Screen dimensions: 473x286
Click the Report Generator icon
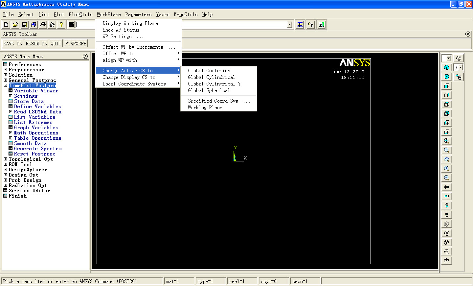(52, 25)
